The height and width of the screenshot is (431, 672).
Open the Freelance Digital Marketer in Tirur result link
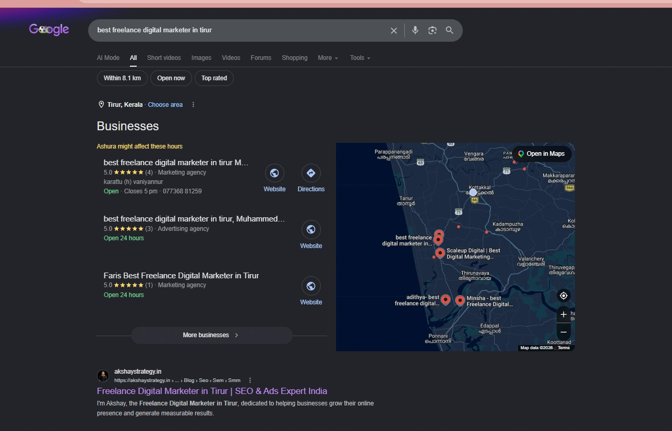pyautogui.click(x=212, y=391)
